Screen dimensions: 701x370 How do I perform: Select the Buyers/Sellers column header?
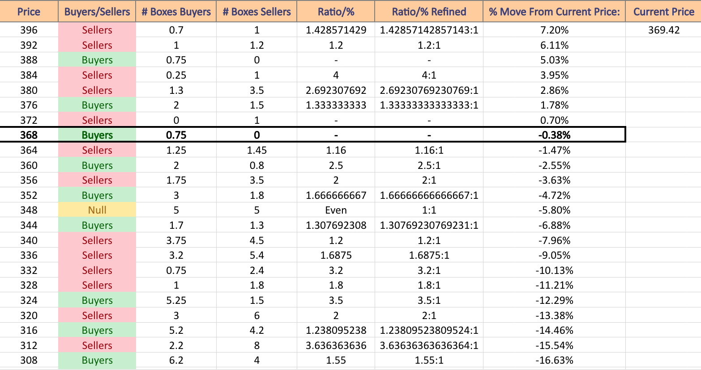coord(97,12)
